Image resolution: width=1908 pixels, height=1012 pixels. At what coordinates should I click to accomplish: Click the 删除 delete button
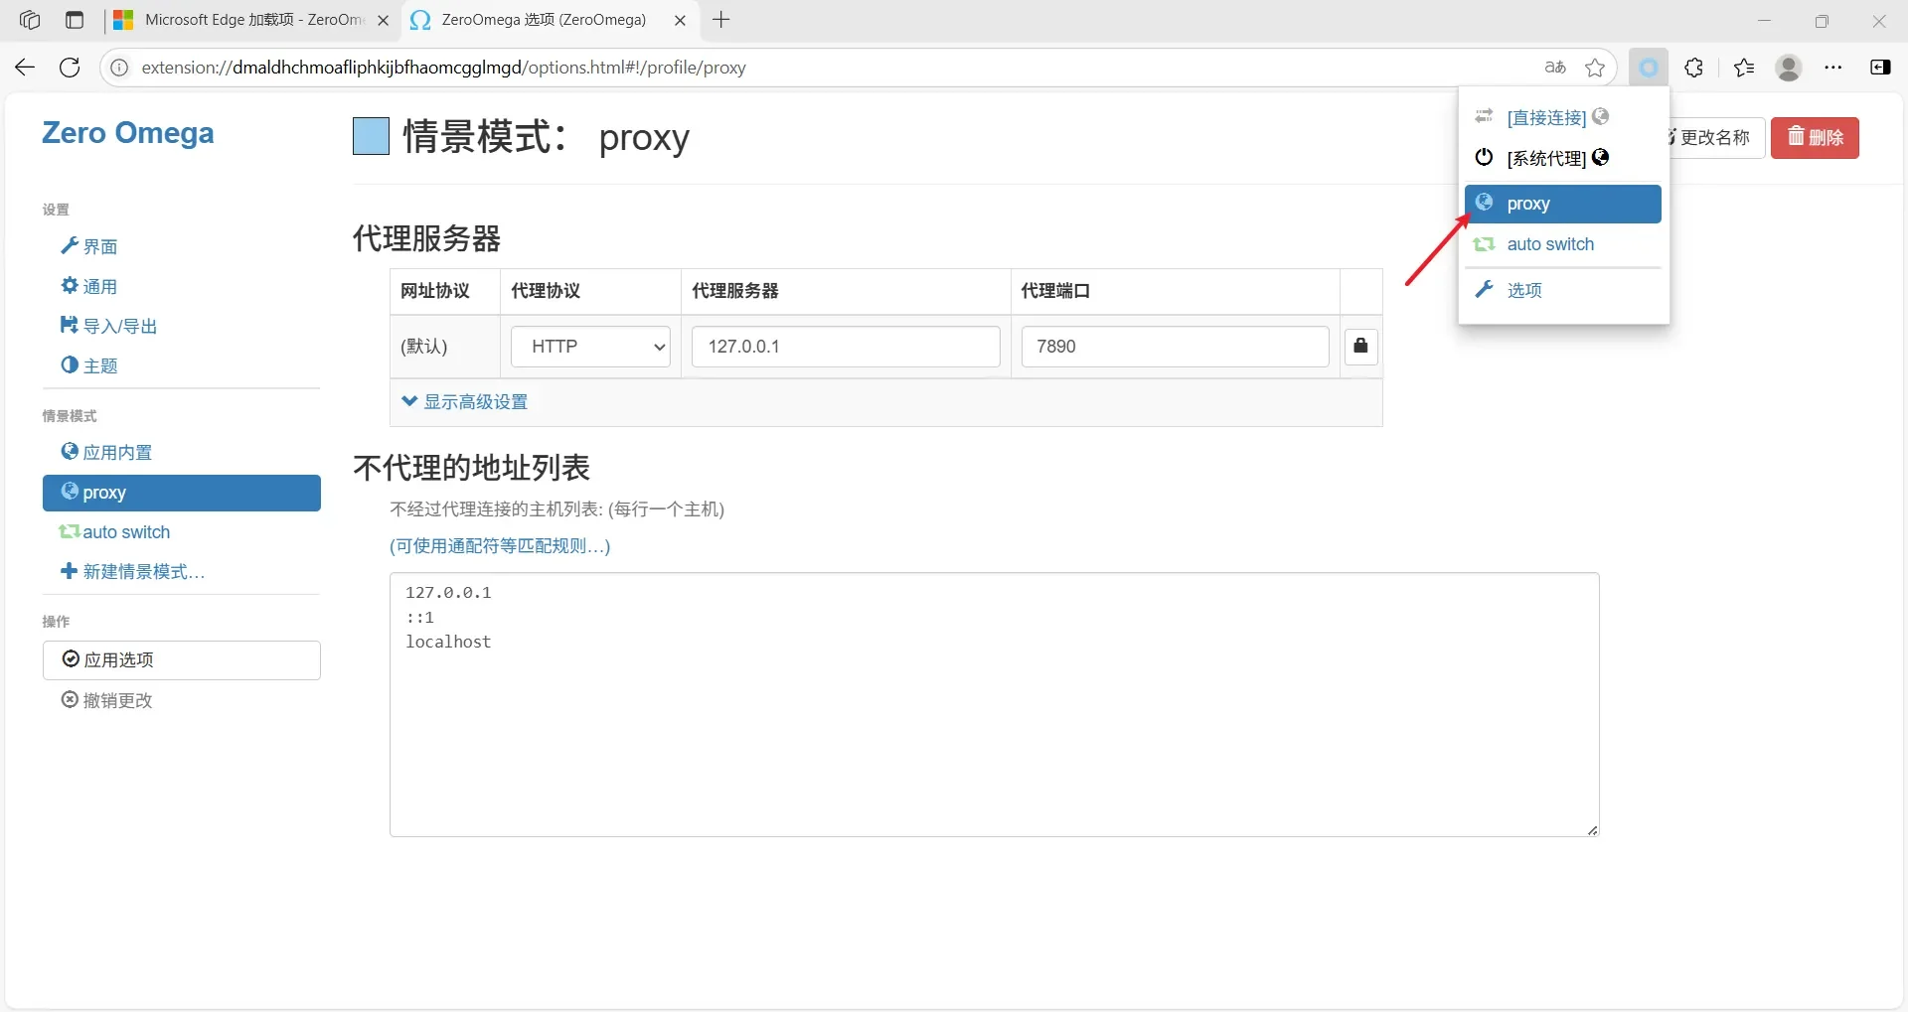pos(1816,137)
